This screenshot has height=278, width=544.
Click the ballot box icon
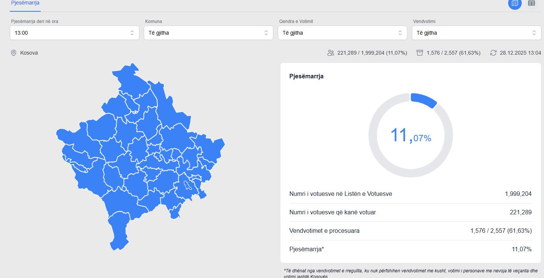[419, 53]
